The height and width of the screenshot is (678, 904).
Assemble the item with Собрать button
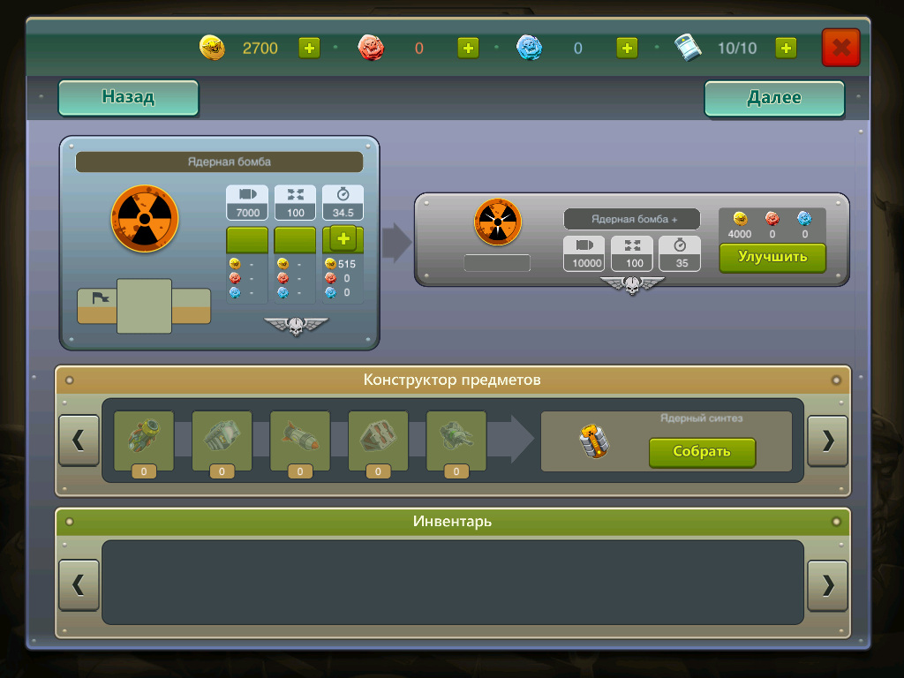[702, 452]
